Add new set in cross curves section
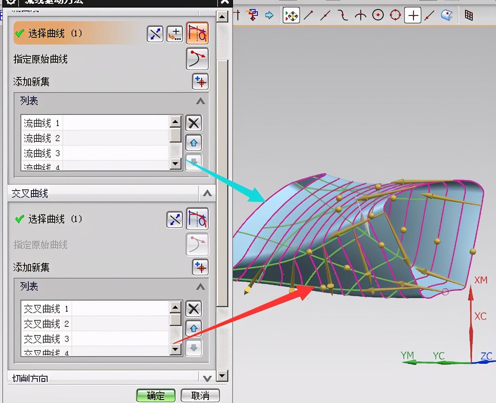The width and height of the screenshot is (496, 403). [200, 267]
